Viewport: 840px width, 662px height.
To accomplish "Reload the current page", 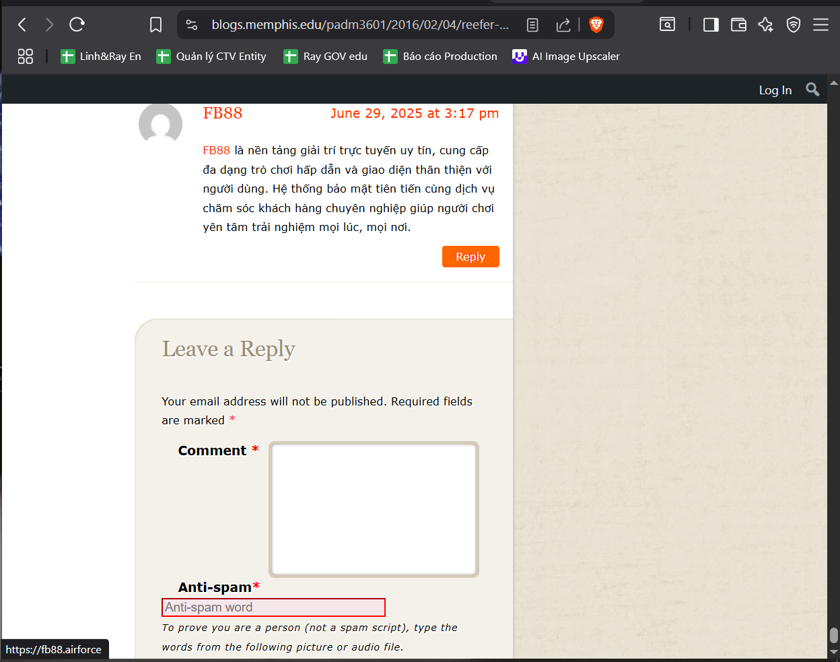I will pyautogui.click(x=77, y=25).
